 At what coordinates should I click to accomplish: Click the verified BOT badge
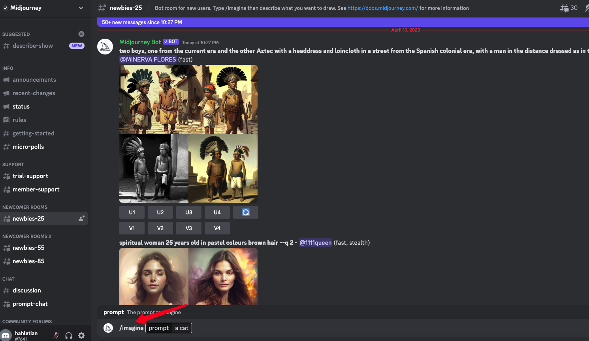(x=171, y=41)
